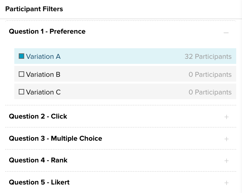
Task: Check the Variation B checkbox
Action: click(21, 74)
